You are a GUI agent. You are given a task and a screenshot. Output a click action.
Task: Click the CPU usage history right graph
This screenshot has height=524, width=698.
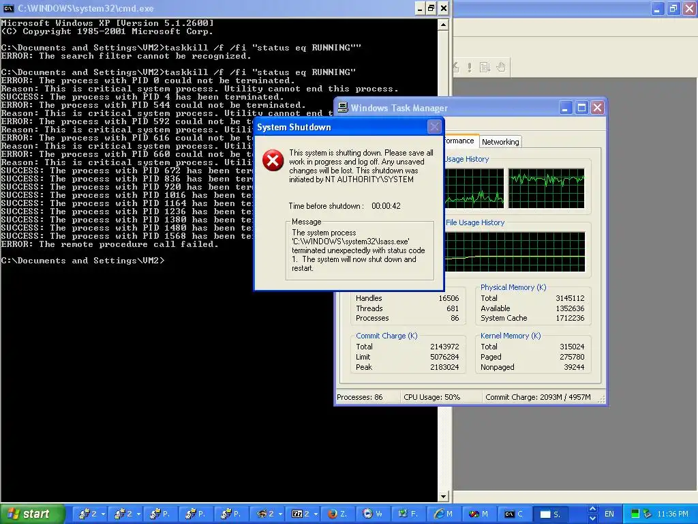point(546,188)
